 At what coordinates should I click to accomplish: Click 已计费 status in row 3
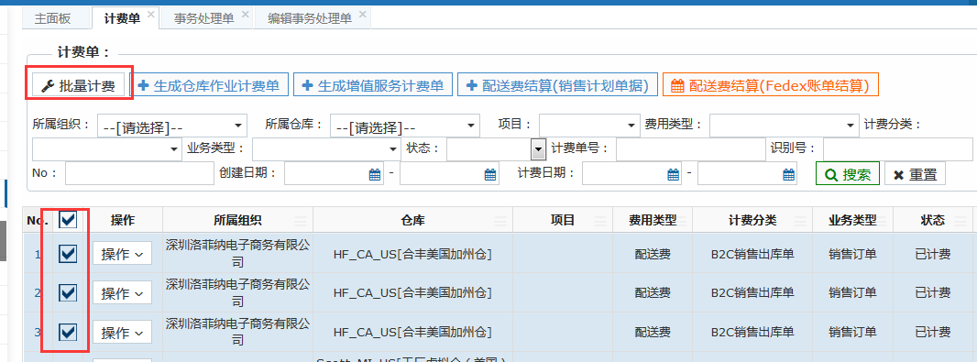click(933, 332)
